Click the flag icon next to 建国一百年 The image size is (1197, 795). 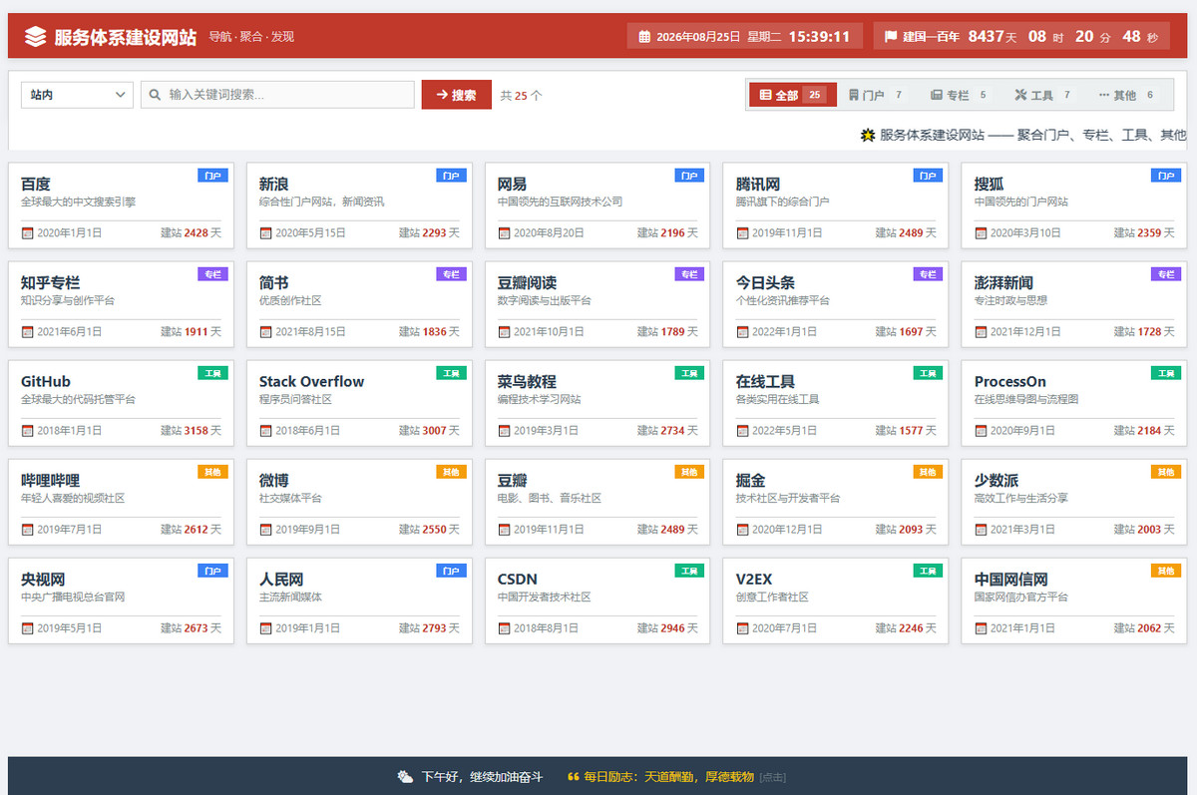point(891,37)
